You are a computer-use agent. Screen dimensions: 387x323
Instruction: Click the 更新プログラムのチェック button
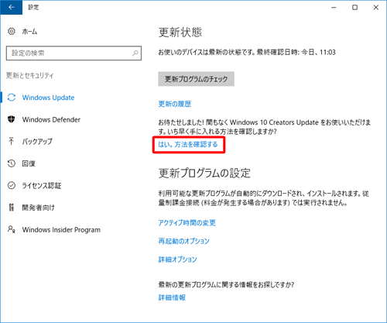pos(196,79)
